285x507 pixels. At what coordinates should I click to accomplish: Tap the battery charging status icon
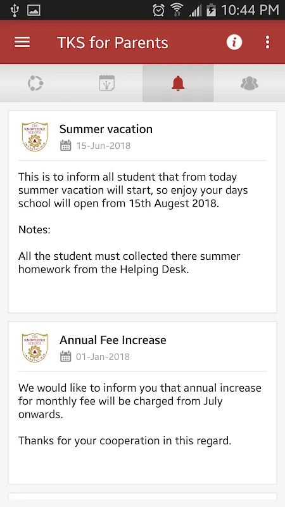(211, 10)
